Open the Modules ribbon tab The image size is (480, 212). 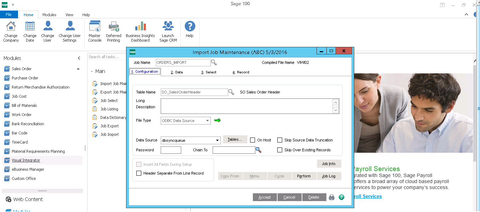coord(49,15)
